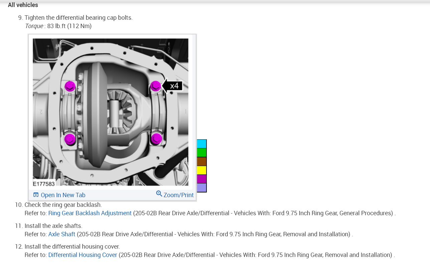Follow the Axle Shaft reference link
430x267 pixels.
(x=62, y=234)
